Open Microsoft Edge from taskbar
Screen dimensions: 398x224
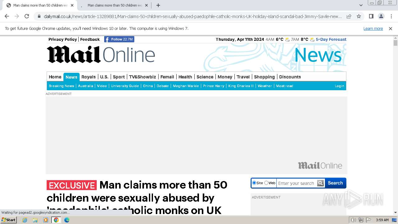67,220
